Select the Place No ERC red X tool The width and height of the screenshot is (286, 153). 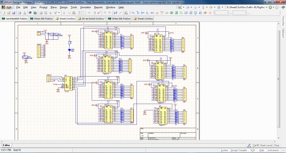[x=210, y=13]
